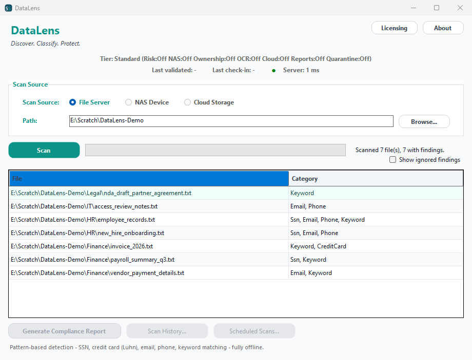
Task: Click the Scanned 7 file(s) summary text
Action: coord(400,150)
